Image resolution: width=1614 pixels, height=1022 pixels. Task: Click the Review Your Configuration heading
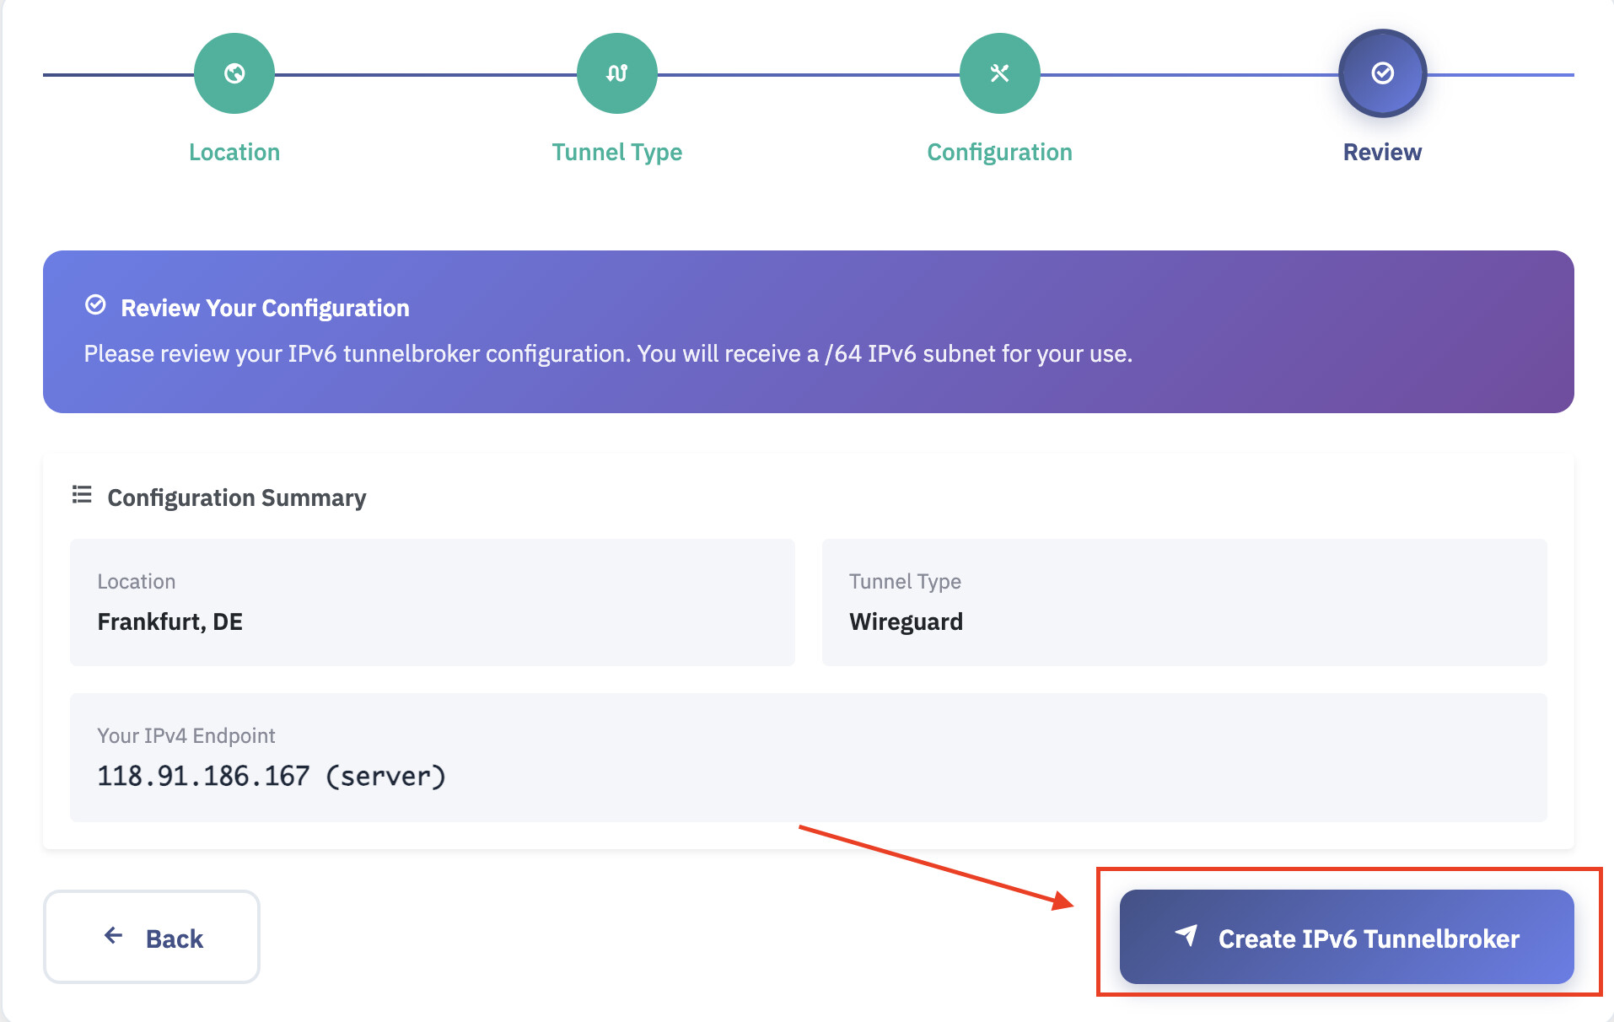tap(265, 309)
